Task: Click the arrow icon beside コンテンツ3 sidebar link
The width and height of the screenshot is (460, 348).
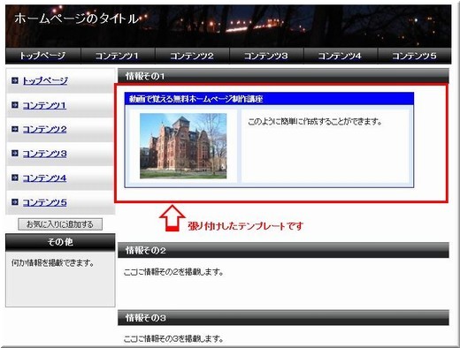Action: pos(15,153)
